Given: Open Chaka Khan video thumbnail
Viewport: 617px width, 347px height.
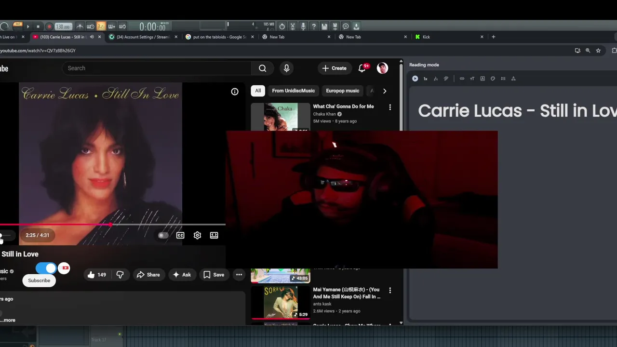Looking at the screenshot, I should click(x=281, y=117).
